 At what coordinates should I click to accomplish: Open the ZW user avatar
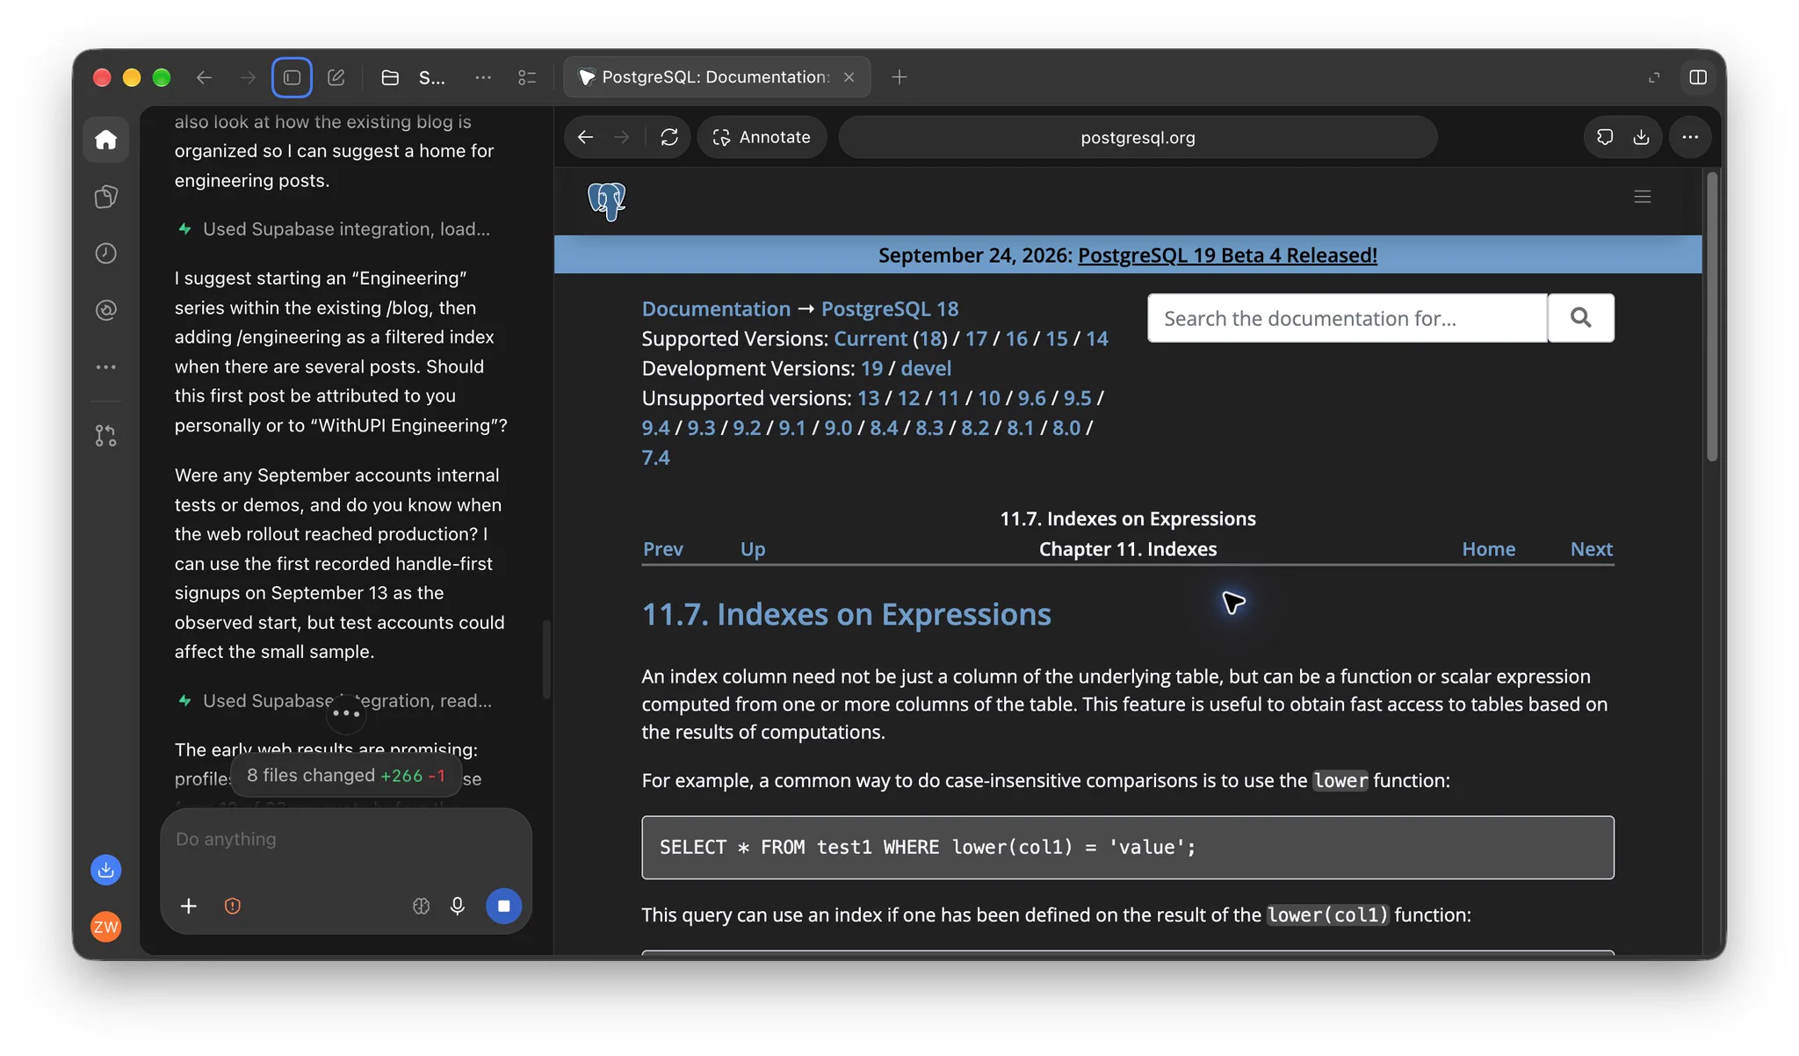coord(105,927)
